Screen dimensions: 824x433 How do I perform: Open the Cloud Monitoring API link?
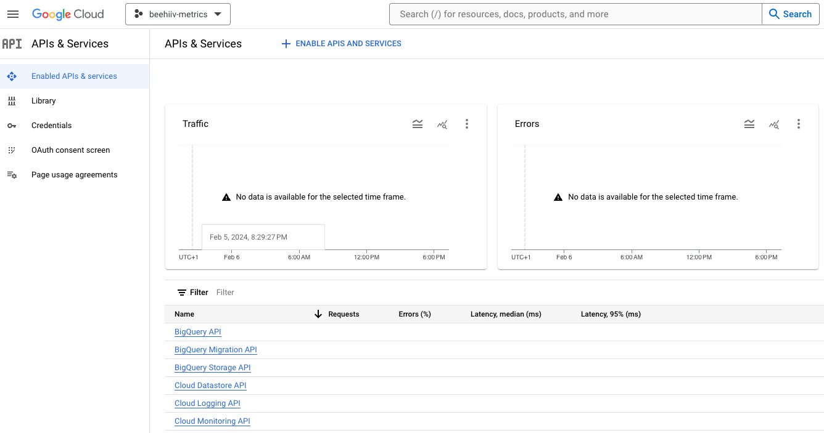212,421
